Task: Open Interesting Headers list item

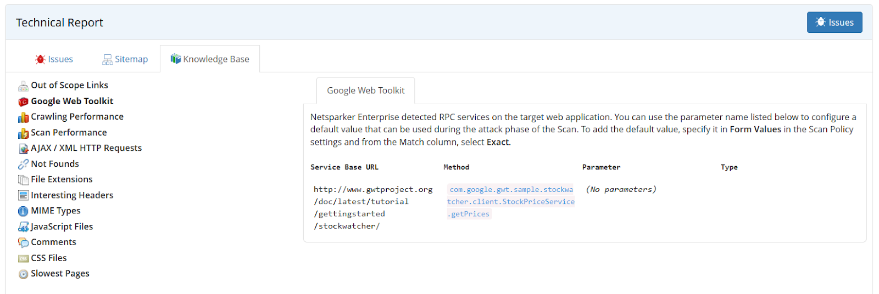Action: (x=72, y=195)
